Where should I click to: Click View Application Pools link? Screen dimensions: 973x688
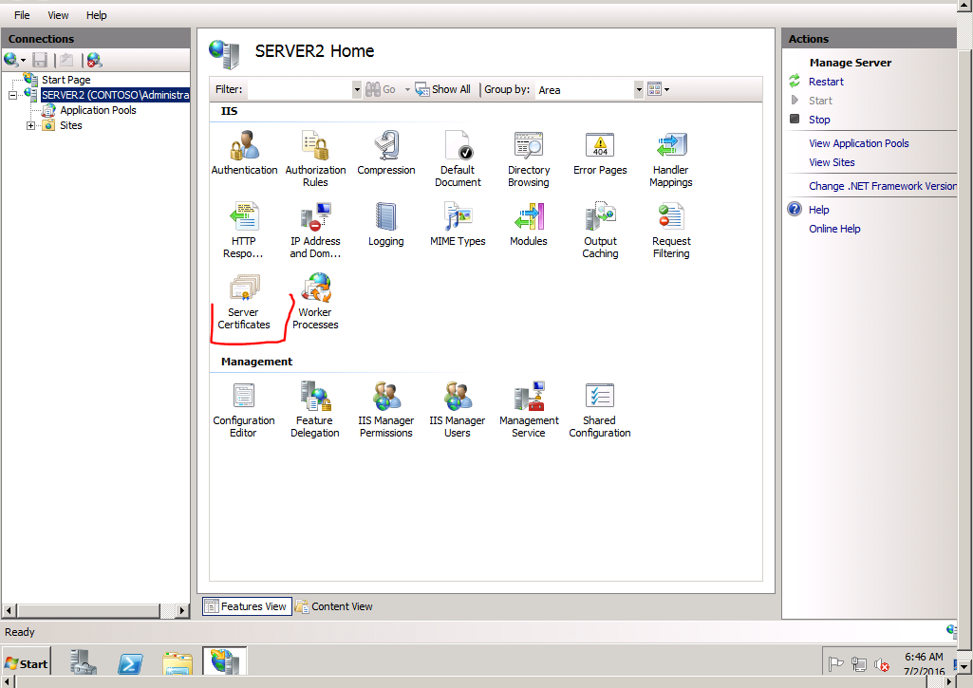(x=858, y=143)
